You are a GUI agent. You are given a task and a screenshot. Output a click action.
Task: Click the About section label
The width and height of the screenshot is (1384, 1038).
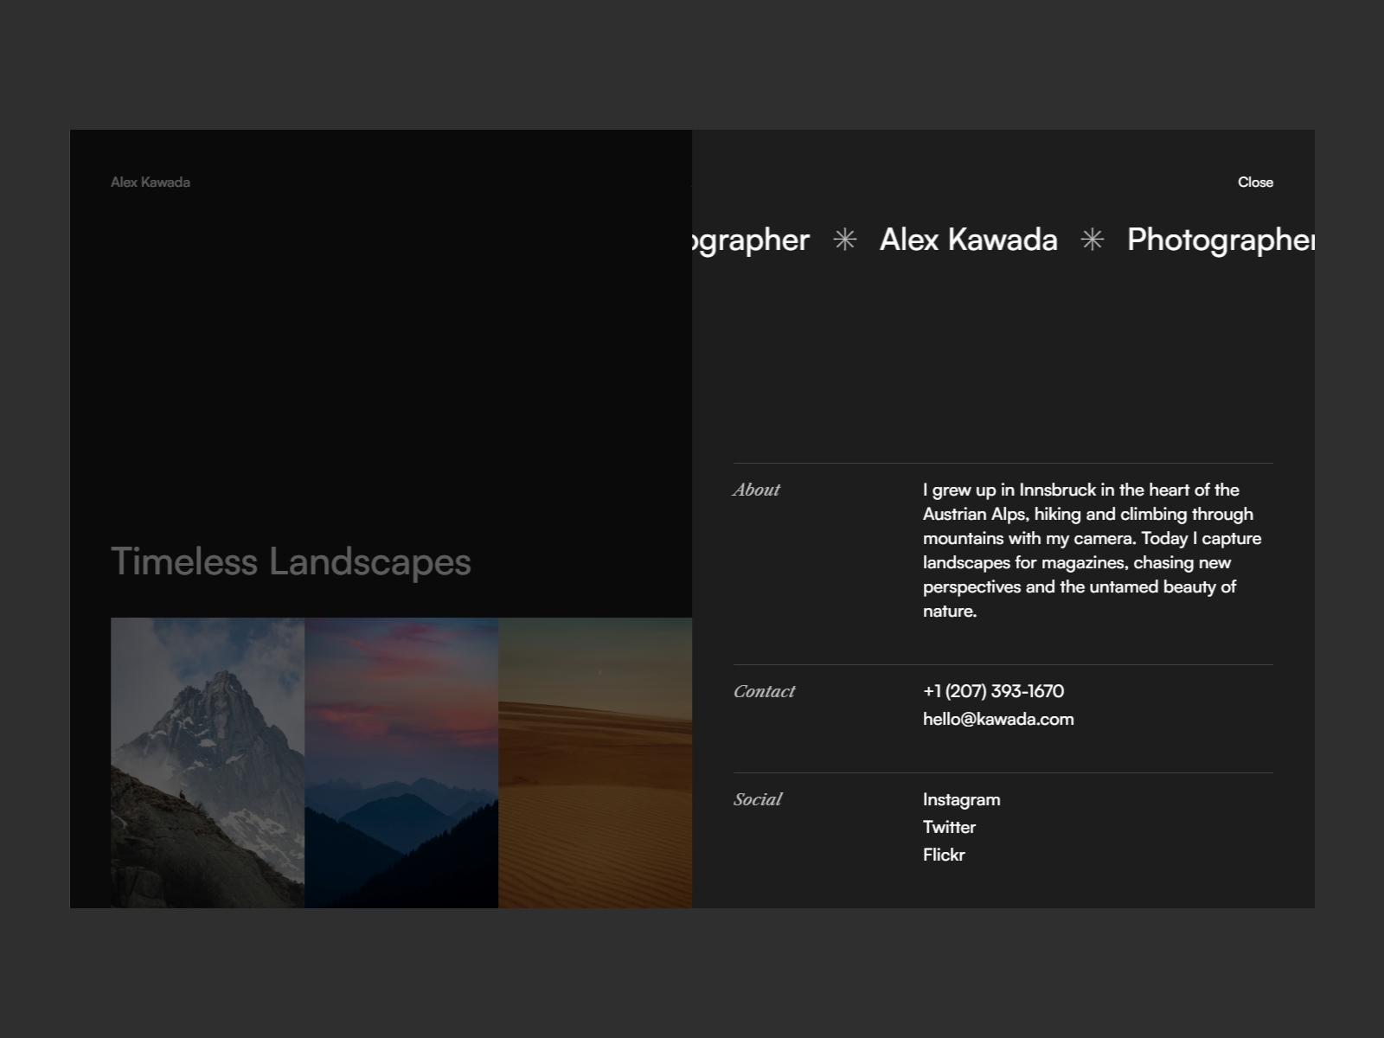click(756, 490)
